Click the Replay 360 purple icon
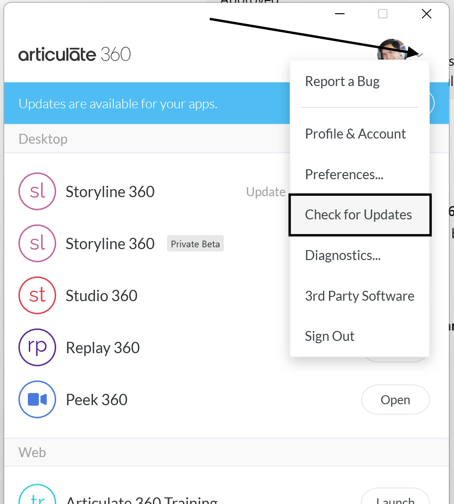The height and width of the screenshot is (504, 454). [37, 348]
